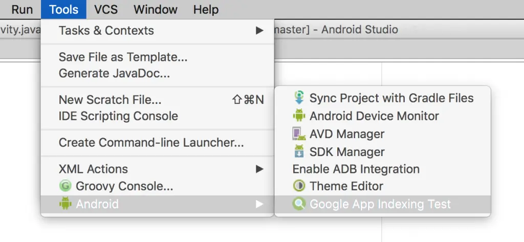
Task: Open the VCS menu
Action: point(106,9)
